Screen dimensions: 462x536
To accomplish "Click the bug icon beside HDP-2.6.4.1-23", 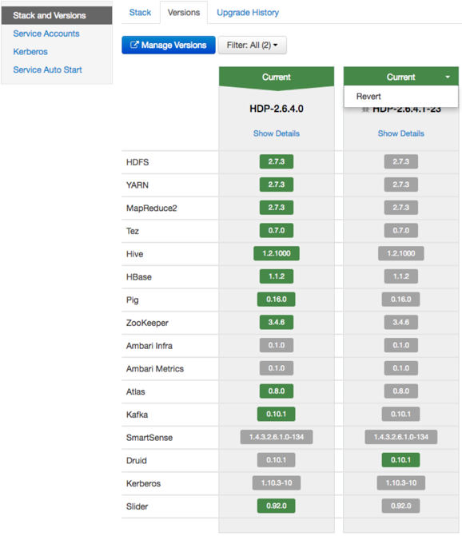I will (x=365, y=109).
